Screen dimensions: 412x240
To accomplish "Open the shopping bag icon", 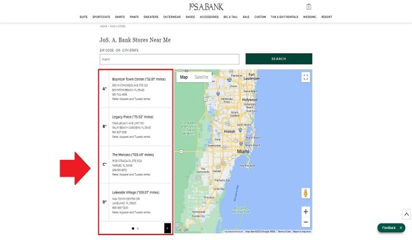I will tap(308, 7).
